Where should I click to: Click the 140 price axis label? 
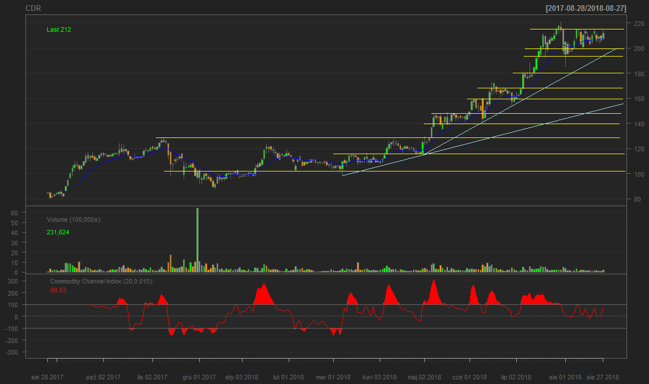(x=639, y=124)
